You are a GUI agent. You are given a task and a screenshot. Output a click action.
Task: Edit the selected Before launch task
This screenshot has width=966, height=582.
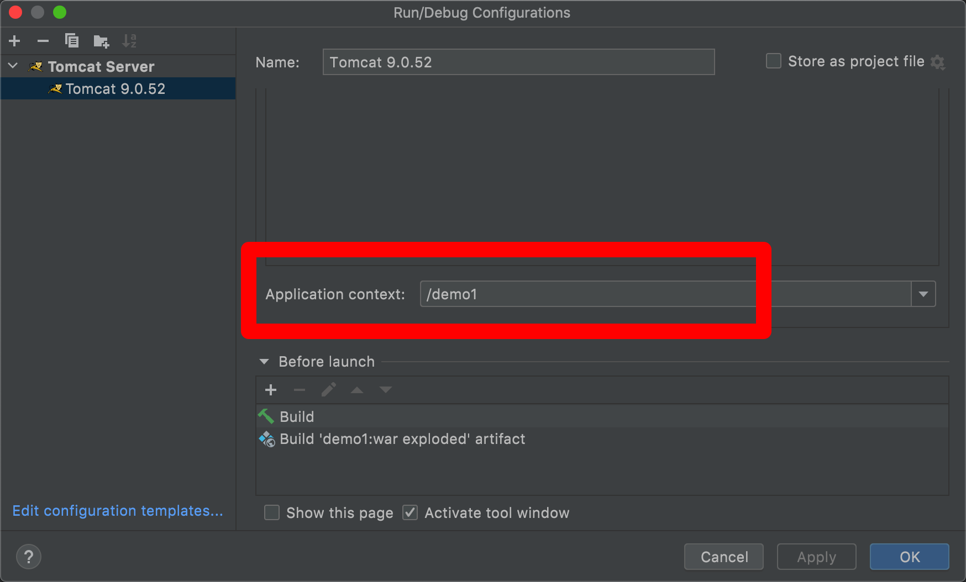(x=328, y=390)
